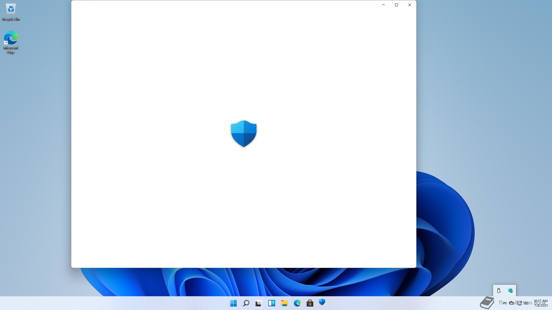
Task: Open the Microsoft Edge desktop shortcut
Action: (x=11, y=42)
